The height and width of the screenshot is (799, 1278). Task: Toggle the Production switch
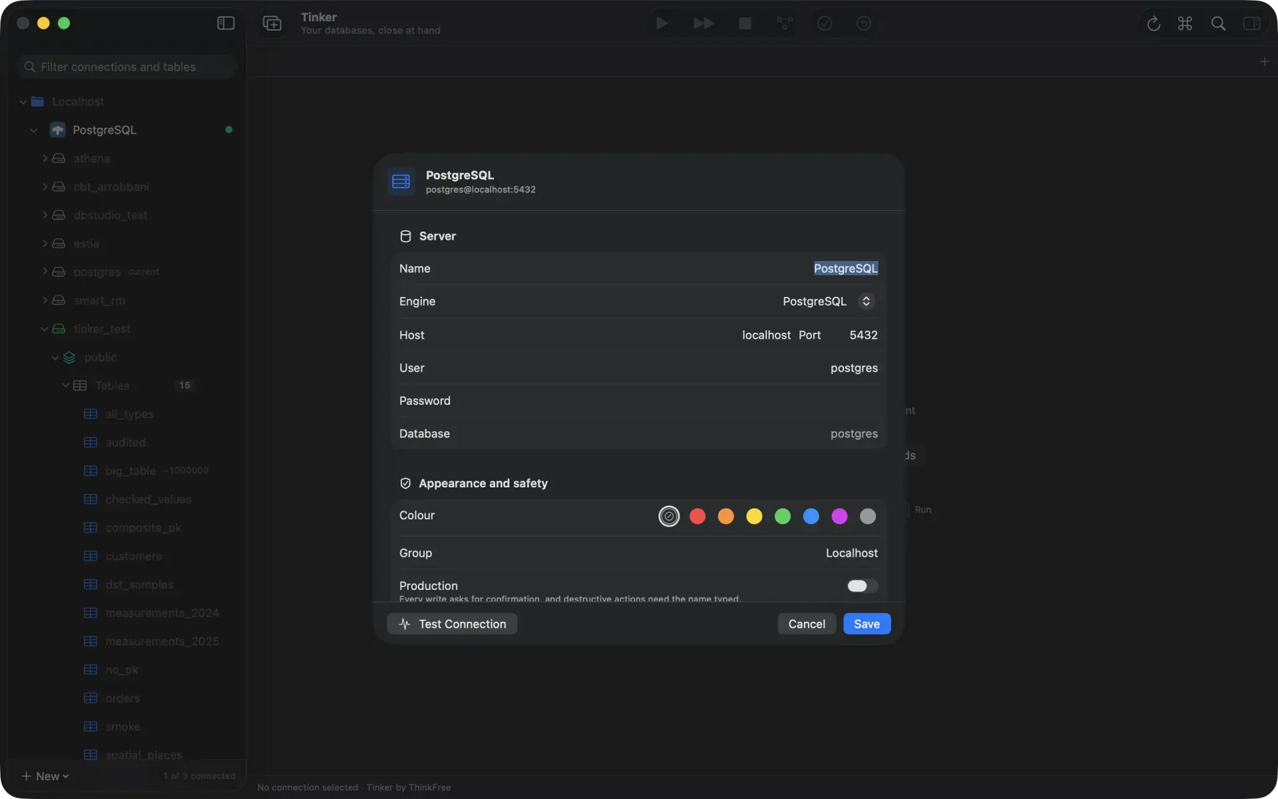862,586
